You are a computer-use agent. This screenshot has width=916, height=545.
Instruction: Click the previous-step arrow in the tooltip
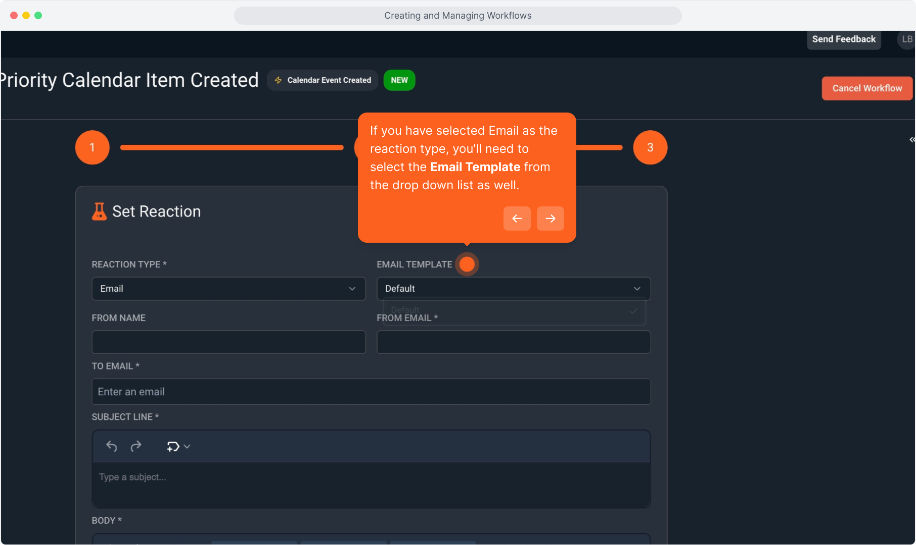tap(517, 219)
